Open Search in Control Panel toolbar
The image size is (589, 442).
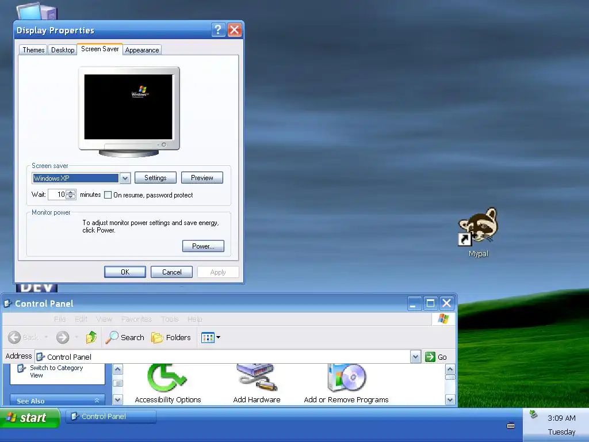pyautogui.click(x=124, y=337)
